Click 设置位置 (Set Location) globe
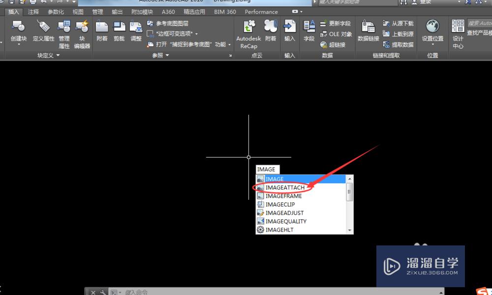Image resolution: width=492 pixels, height=295 pixels. 432,27
